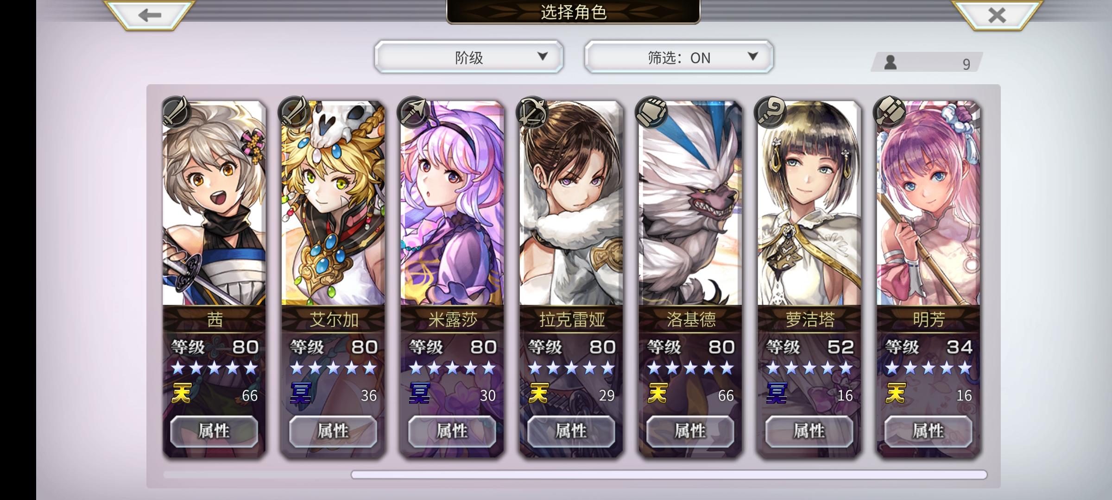
Task: Click the fist weapon icon on 洛基德's card
Action: tap(652, 112)
